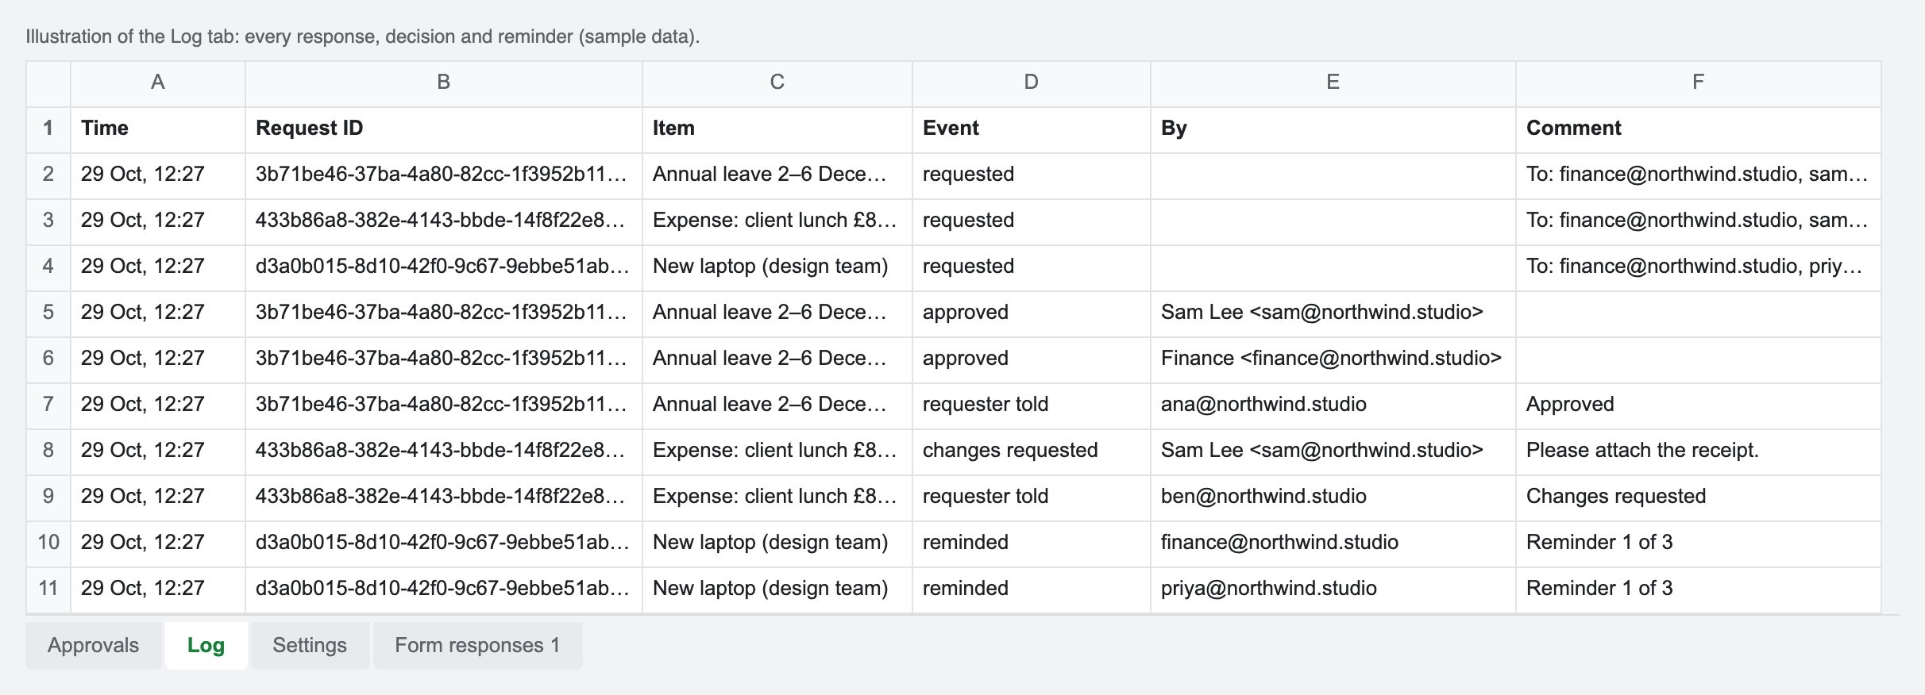Select row 5 header number
This screenshot has width=1925, height=695.
[48, 314]
